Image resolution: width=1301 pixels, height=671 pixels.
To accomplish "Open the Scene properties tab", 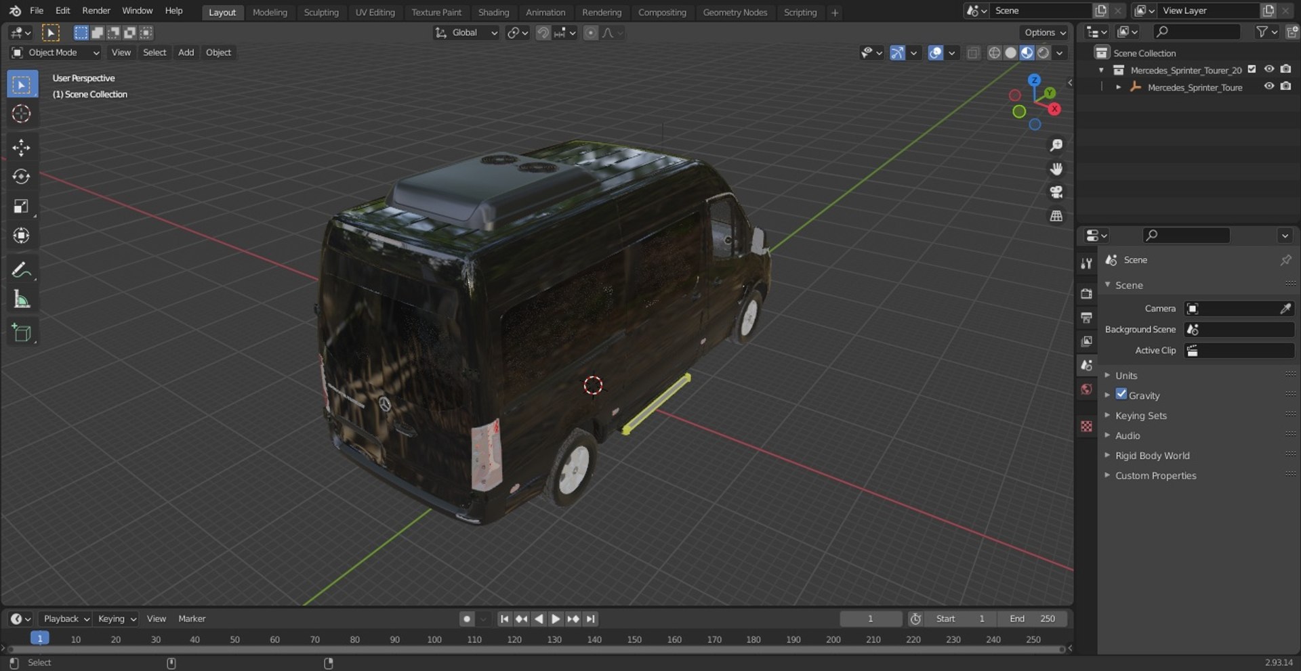I will [1087, 365].
